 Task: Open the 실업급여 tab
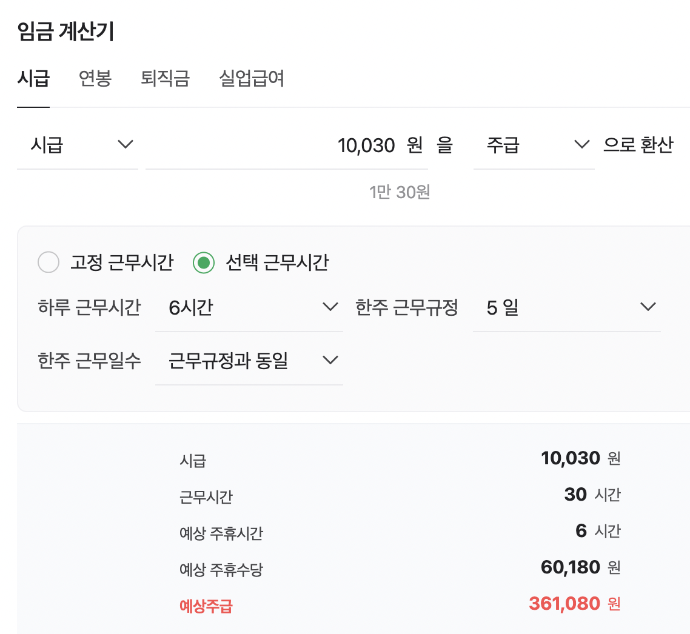click(252, 79)
